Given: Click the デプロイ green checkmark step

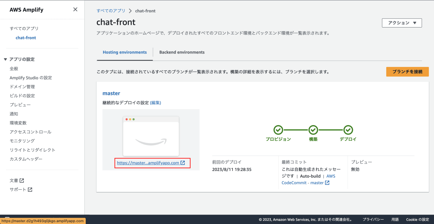Looking at the screenshot, I should [348, 130].
